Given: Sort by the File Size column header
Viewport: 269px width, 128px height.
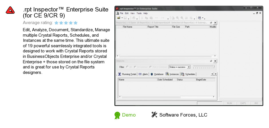Looking at the screenshot, I should [x=178, y=27].
